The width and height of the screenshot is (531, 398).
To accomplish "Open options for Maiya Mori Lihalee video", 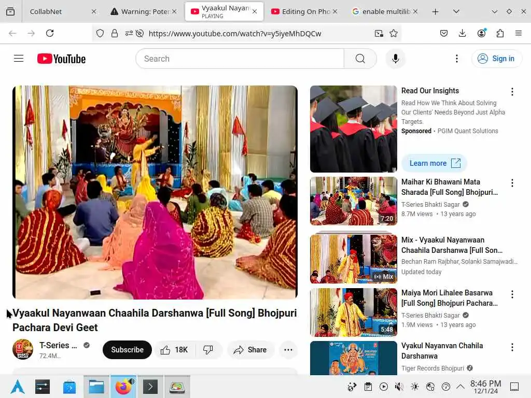I will [512, 294].
